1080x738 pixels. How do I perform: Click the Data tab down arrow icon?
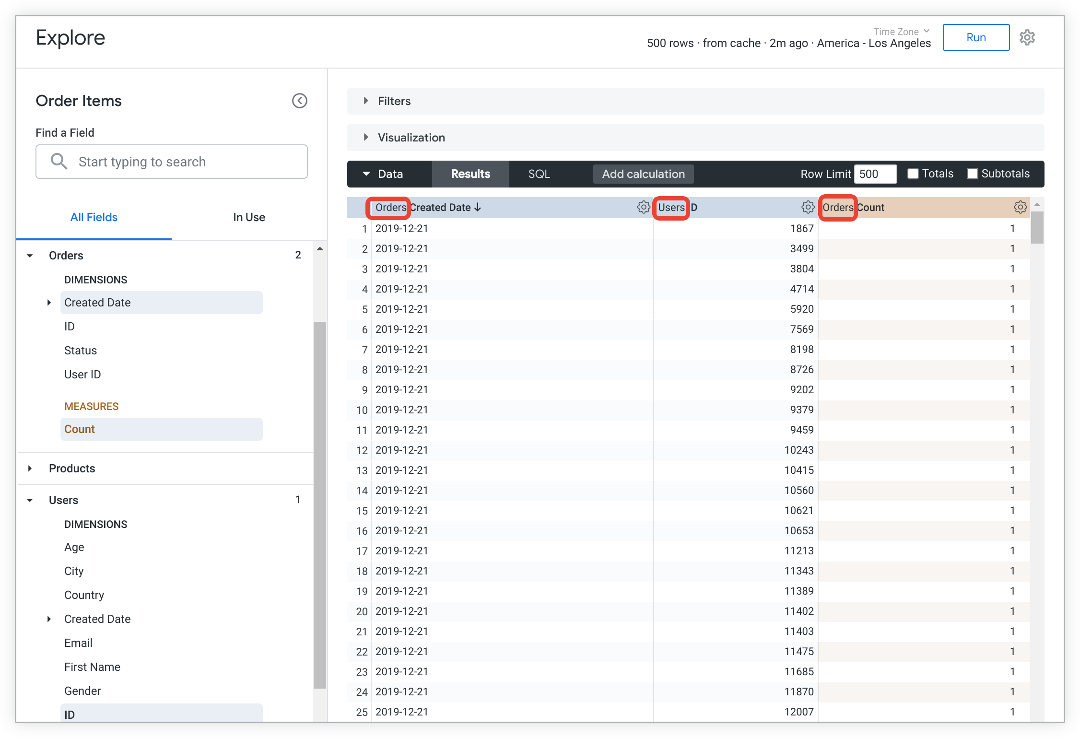tap(367, 173)
